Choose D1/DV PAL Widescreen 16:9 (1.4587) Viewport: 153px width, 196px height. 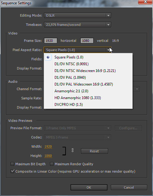(x=88, y=84)
